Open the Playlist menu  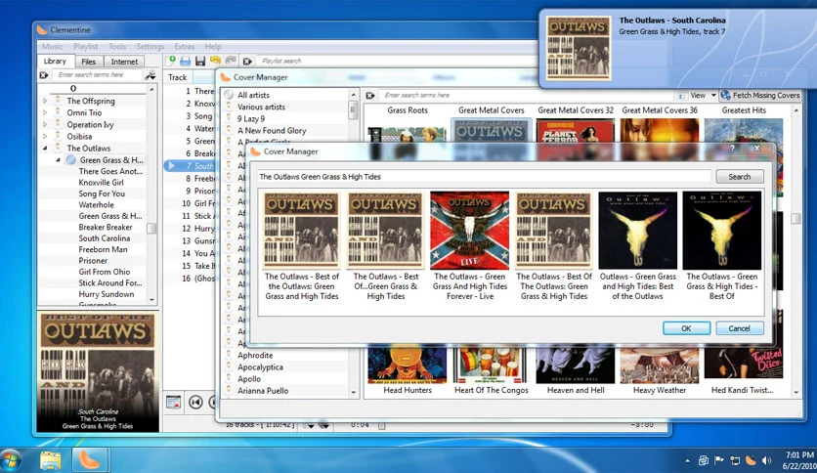[x=85, y=46]
